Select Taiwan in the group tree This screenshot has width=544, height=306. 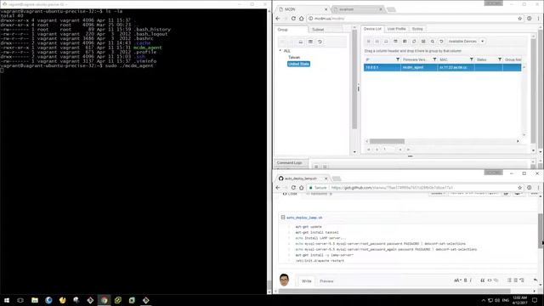coord(294,57)
